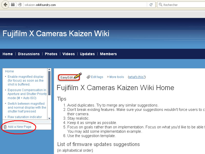Focus the wikaizen.wikifoundry.com address bar

pos(85,5)
